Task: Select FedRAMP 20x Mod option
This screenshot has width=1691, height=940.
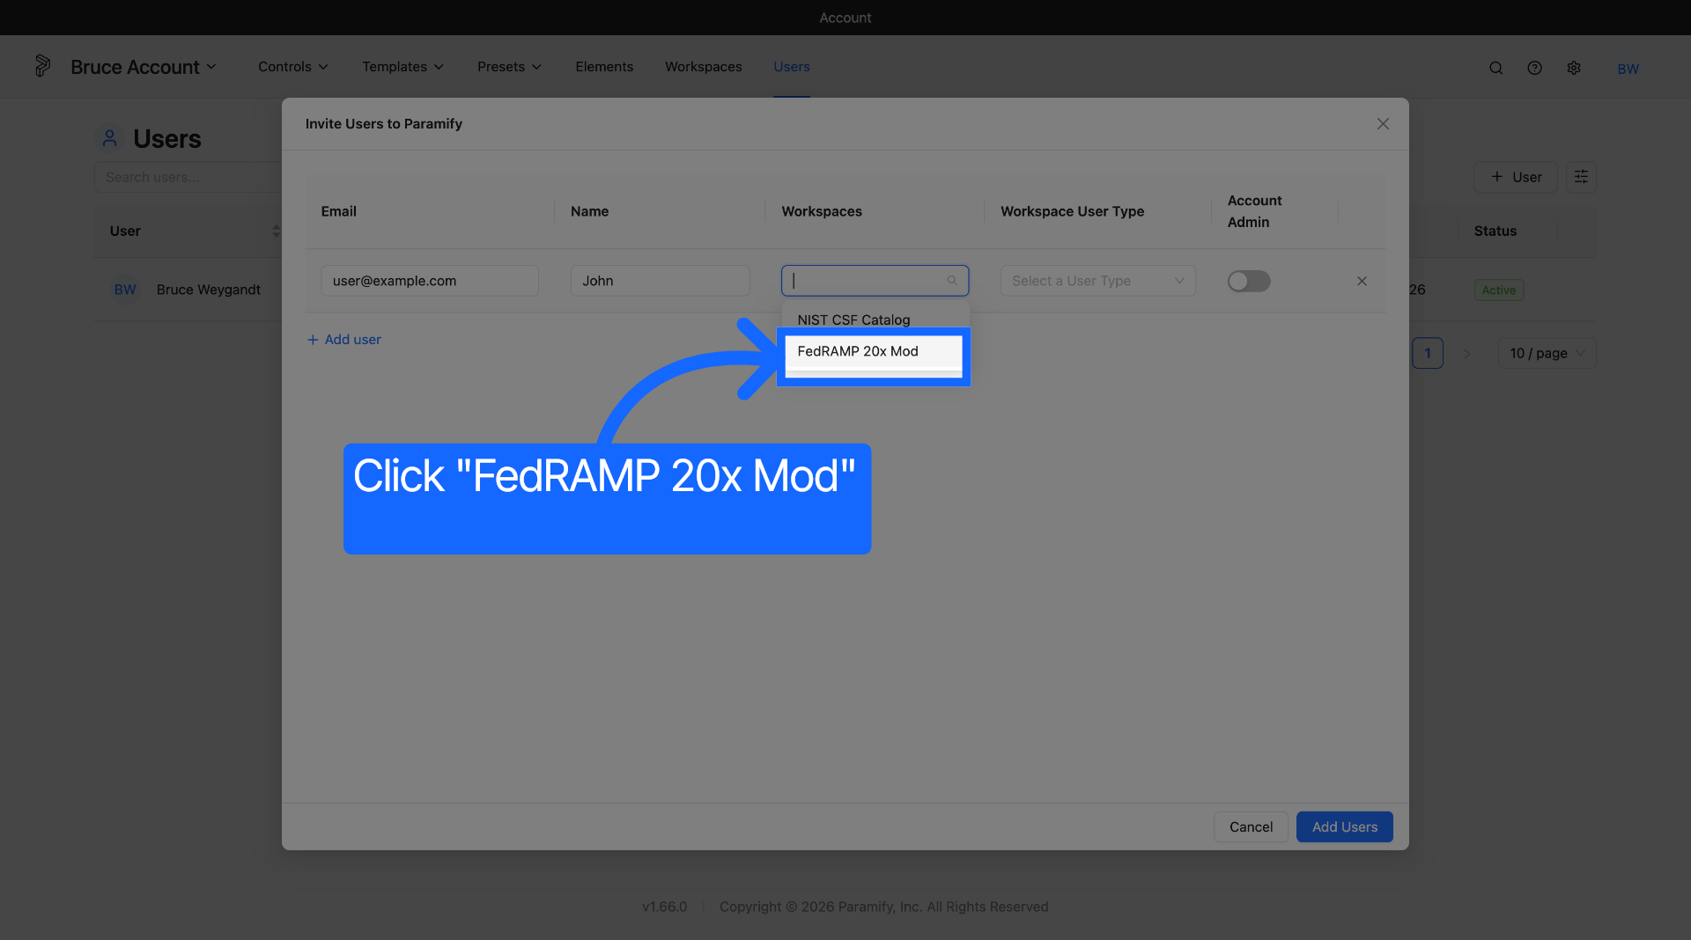Action: 873,351
